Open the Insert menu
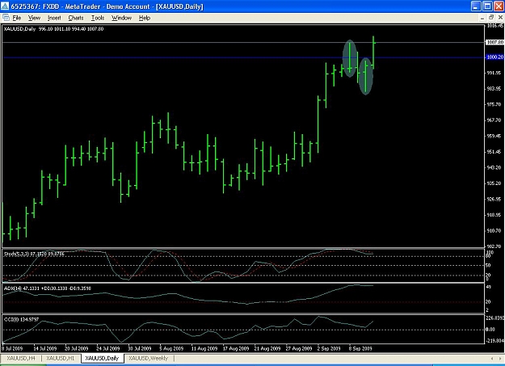The image size is (505, 366). (54, 18)
